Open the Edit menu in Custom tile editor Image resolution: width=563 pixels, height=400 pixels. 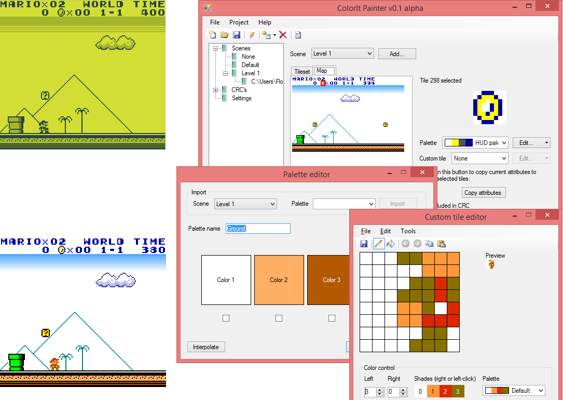point(385,231)
